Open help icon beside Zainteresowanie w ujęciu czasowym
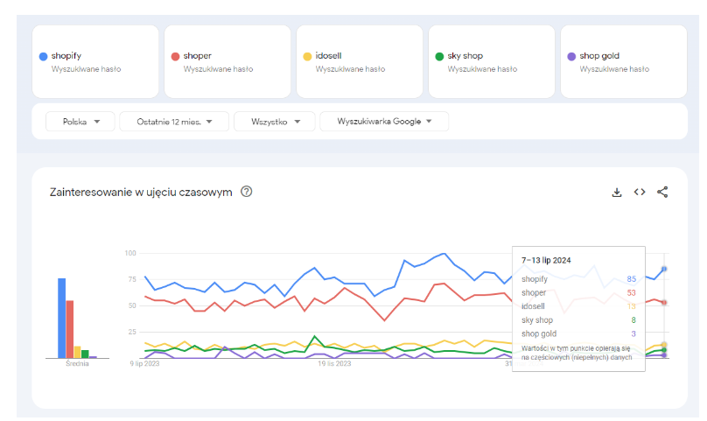The width and height of the screenshot is (707, 421). pos(246,193)
